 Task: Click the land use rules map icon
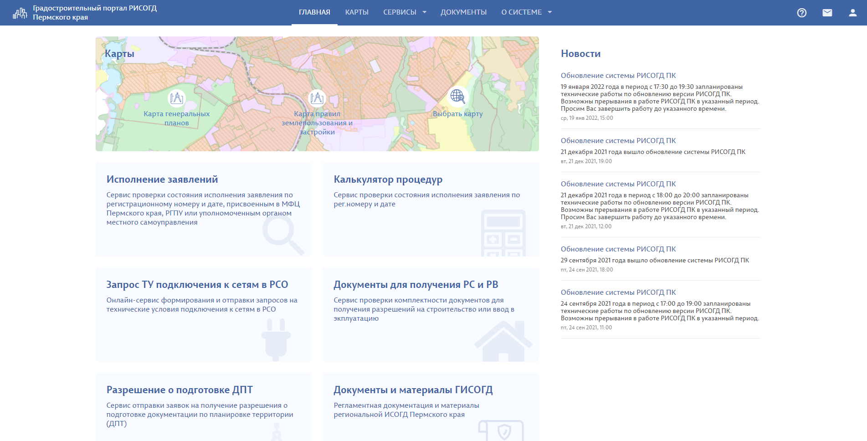coord(317,97)
